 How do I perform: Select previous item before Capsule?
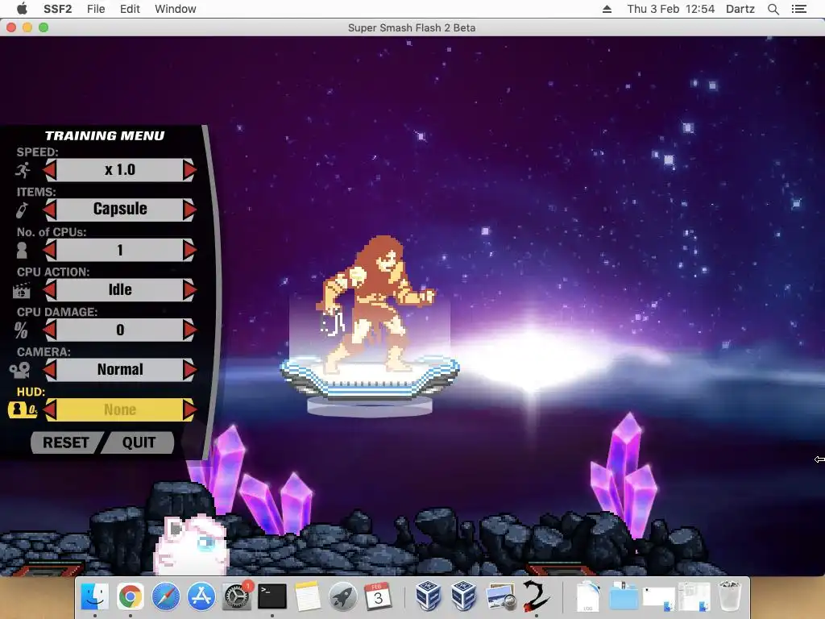(x=49, y=210)
